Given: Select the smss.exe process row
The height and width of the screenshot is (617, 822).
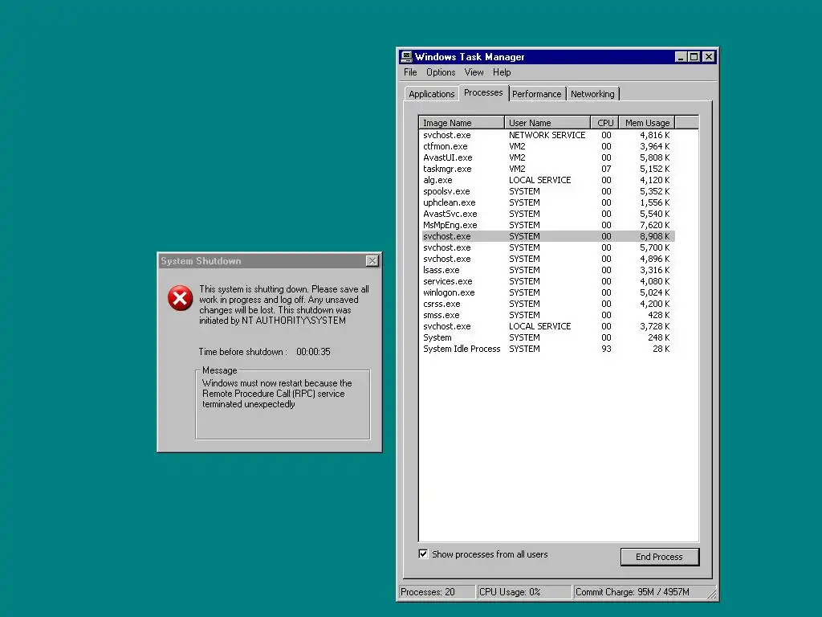Looking at the screenshot, I should (x=547, y=315).
